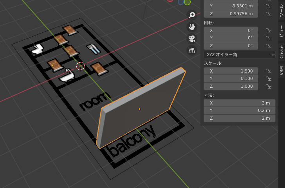
Task: Click the scale Y field showing 0.100
Action: point(231,79)
